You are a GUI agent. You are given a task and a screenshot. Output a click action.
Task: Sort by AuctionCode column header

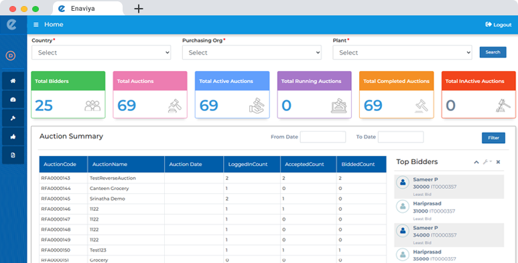click(x=63, y=165)
